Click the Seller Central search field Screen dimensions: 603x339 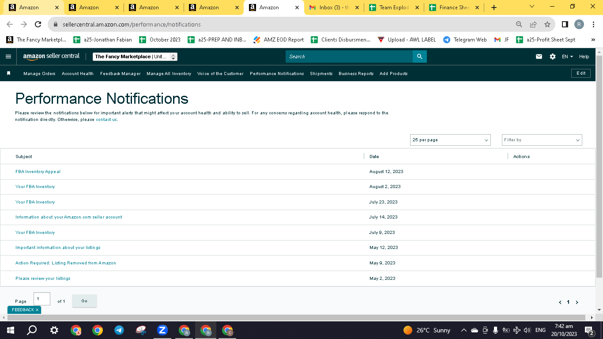349,56
